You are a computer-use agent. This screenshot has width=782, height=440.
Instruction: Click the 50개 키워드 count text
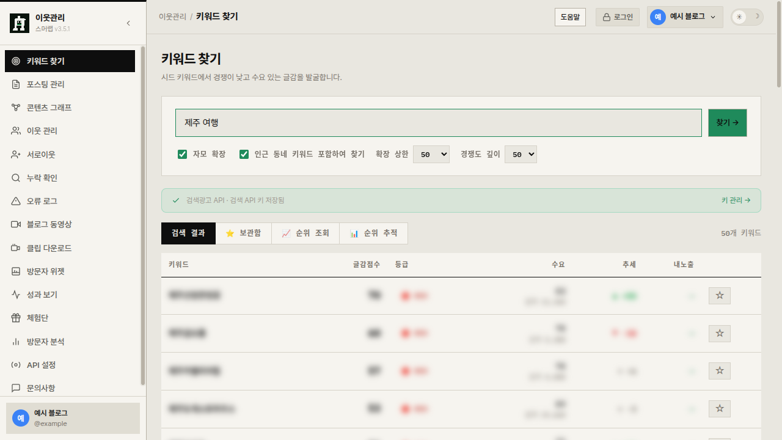click(741, 233)
